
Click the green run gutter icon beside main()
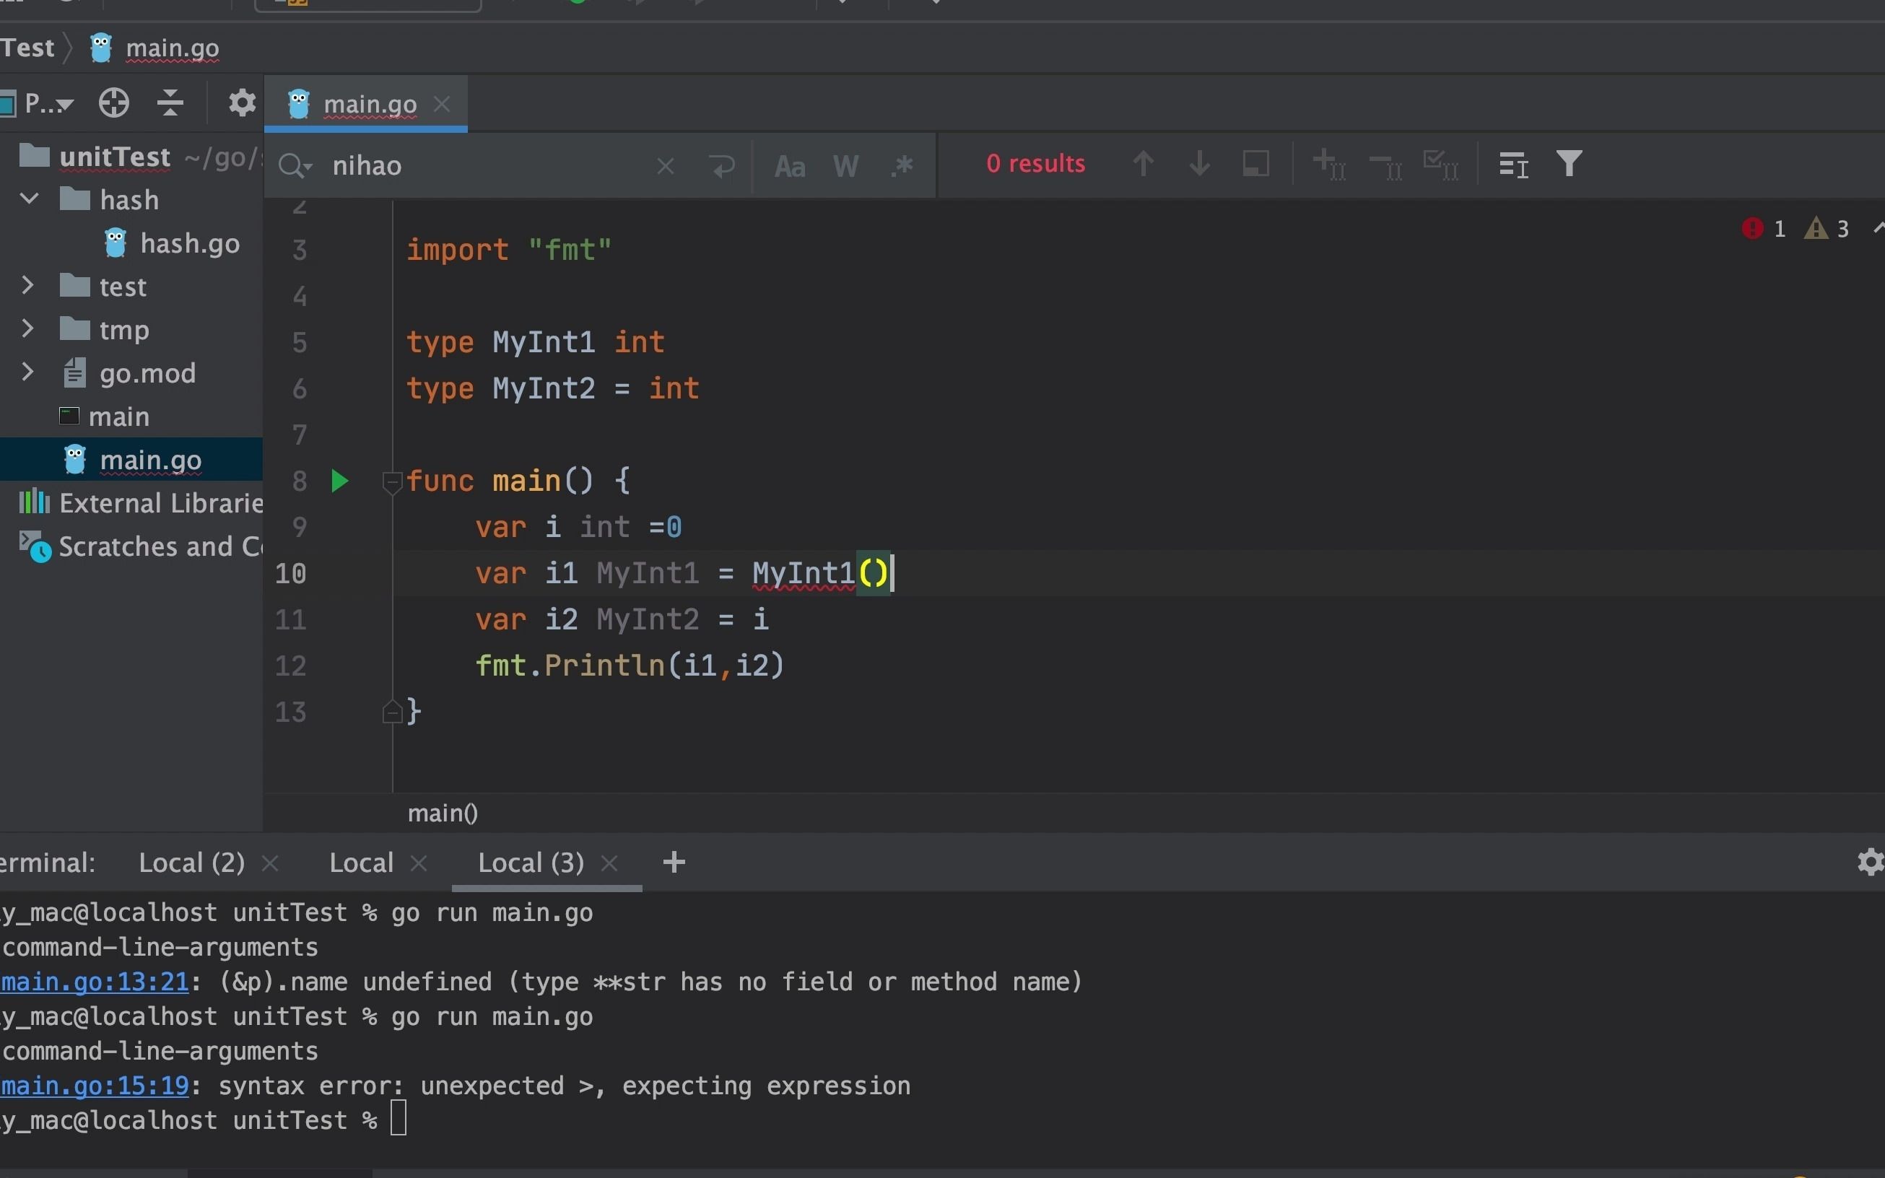click(x=339, y=481)
